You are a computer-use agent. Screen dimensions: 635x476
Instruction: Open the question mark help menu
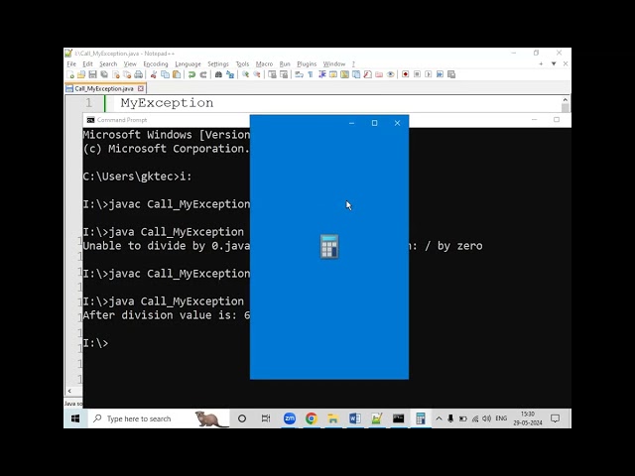353,63
